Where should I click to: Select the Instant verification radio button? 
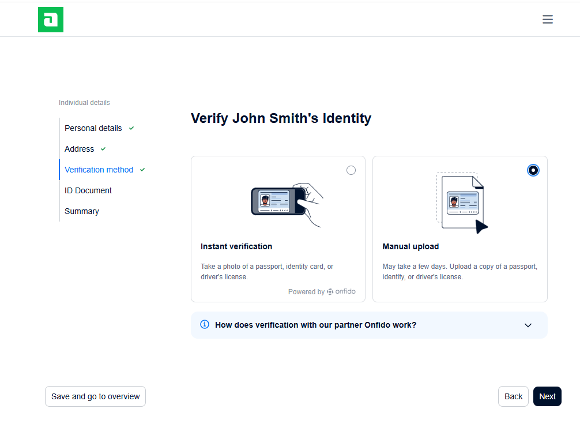point(351,170)
